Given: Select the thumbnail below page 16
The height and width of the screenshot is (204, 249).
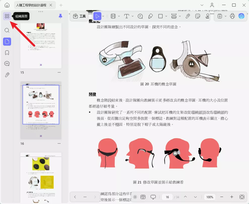Looking at the screenshot, I should point(41,178).
